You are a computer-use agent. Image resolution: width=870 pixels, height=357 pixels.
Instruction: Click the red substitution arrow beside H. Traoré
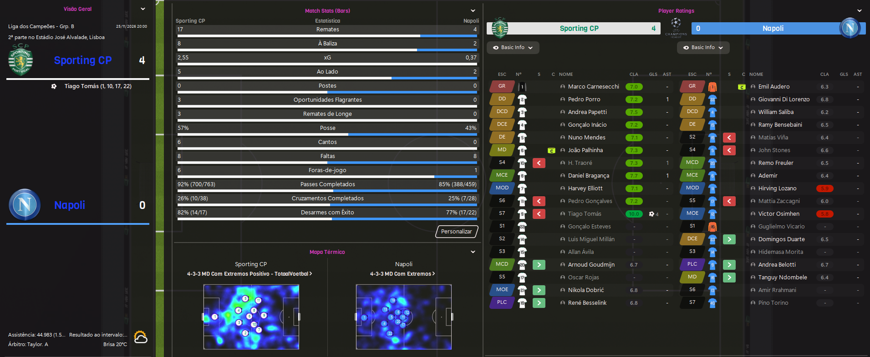click(x=539, y=163)
